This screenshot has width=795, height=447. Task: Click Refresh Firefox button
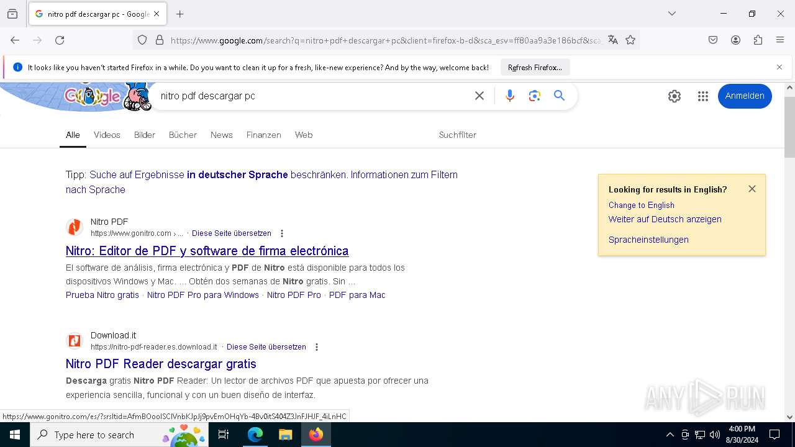(535, 68)
